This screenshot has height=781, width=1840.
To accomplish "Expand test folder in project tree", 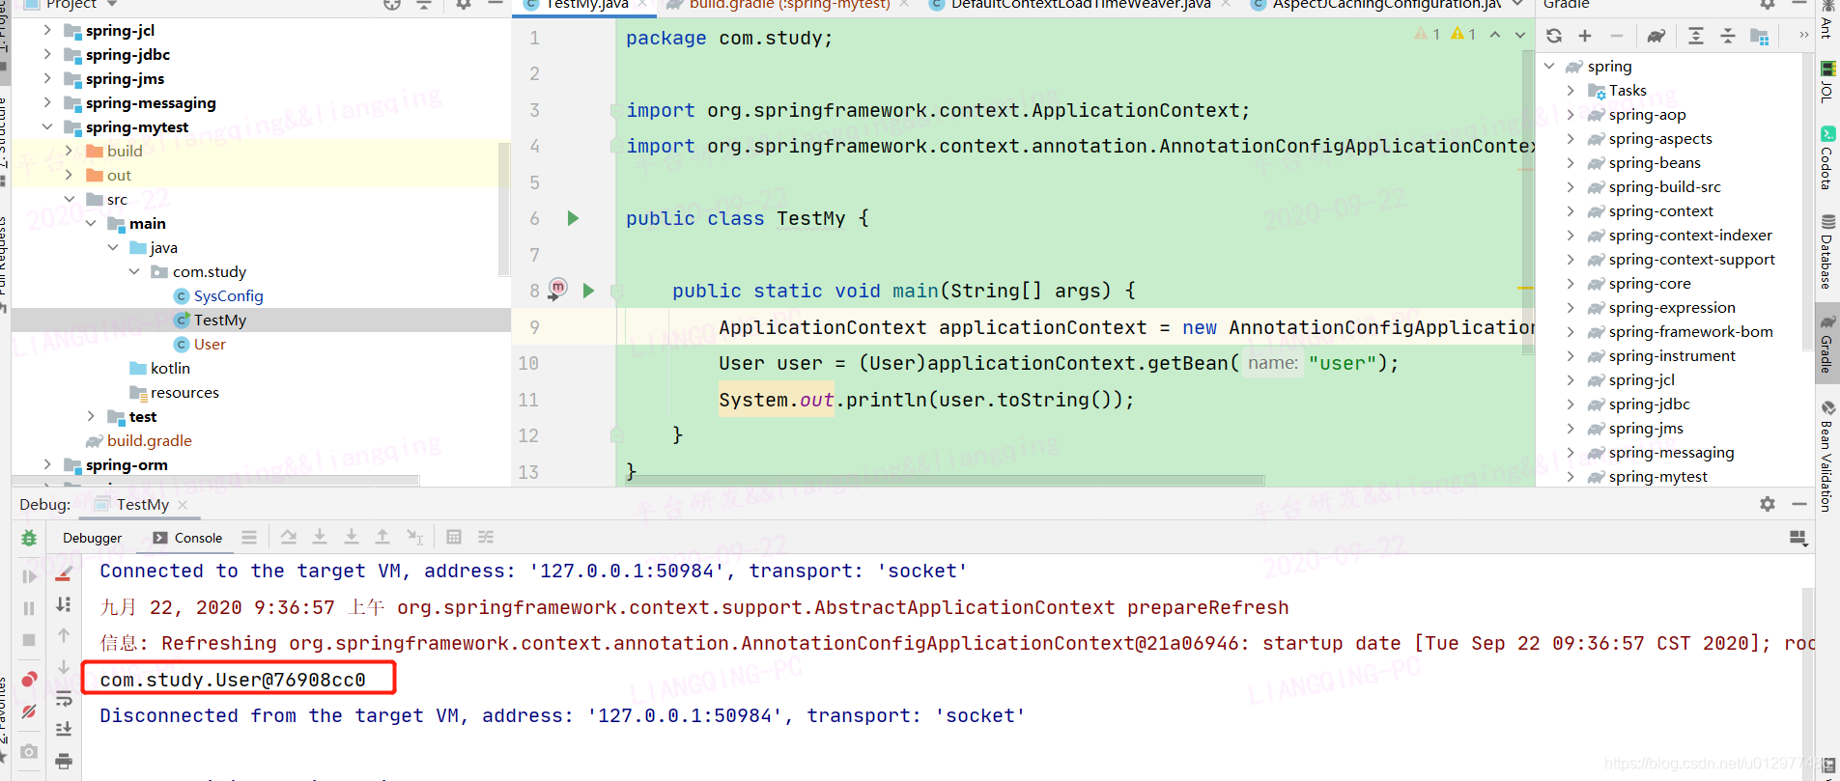I will click(91, 416).
